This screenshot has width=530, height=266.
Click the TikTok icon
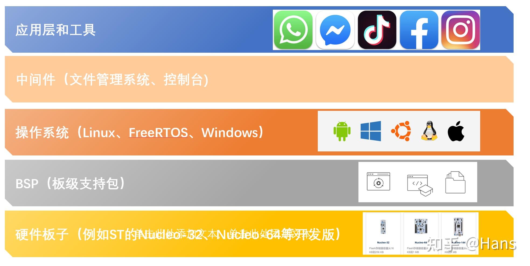click(x=377, y=30)
